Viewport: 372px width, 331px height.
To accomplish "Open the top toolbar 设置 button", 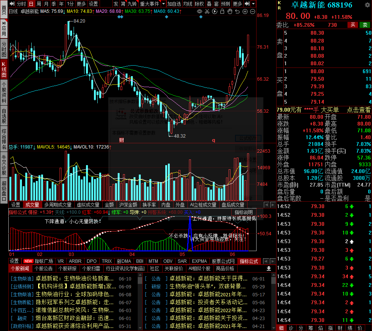I will (x=94, y=3).
